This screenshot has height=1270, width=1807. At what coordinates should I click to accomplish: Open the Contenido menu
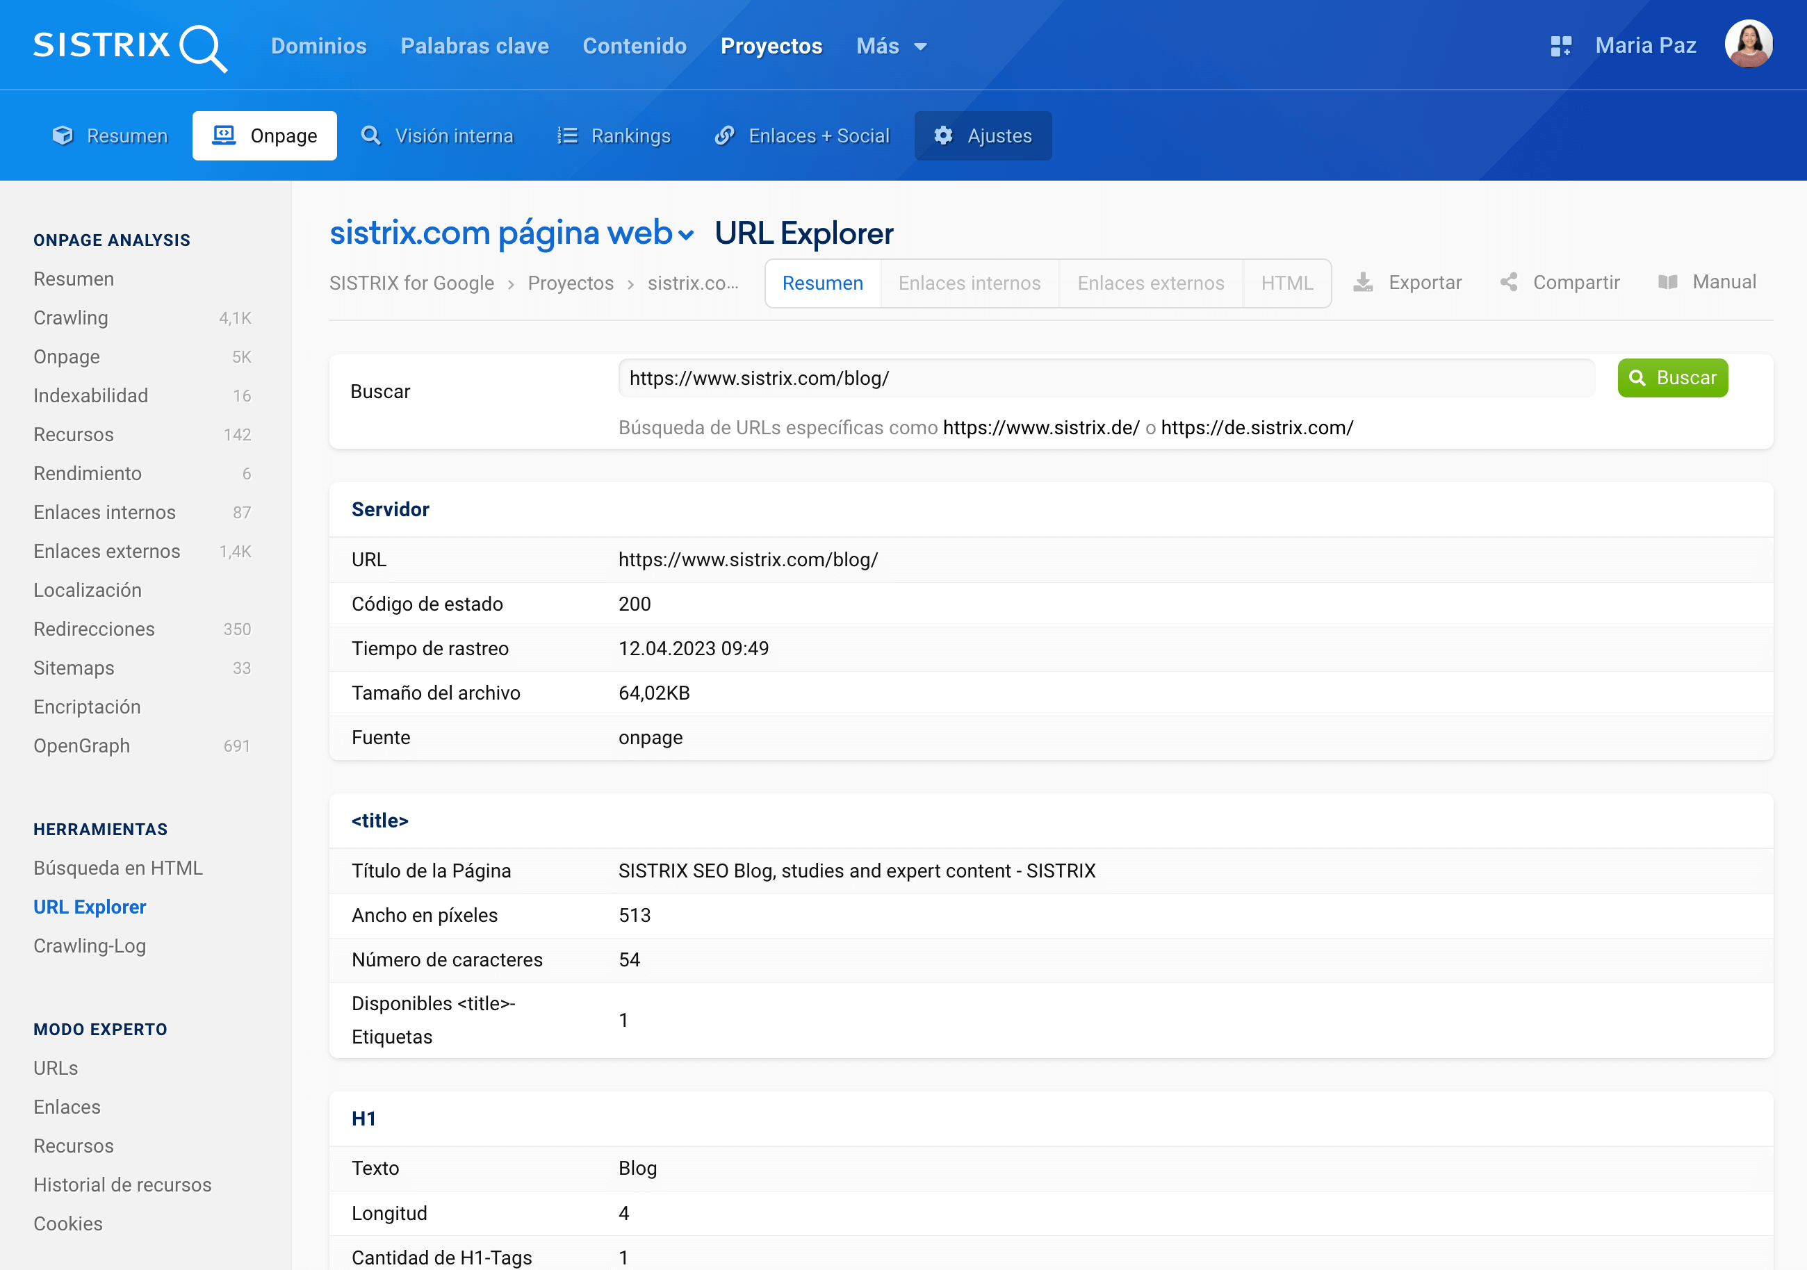[635, 47]
